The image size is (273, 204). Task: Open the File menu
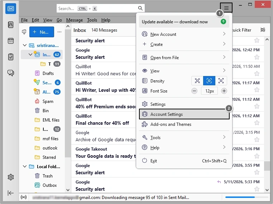[x=24, y=20]
